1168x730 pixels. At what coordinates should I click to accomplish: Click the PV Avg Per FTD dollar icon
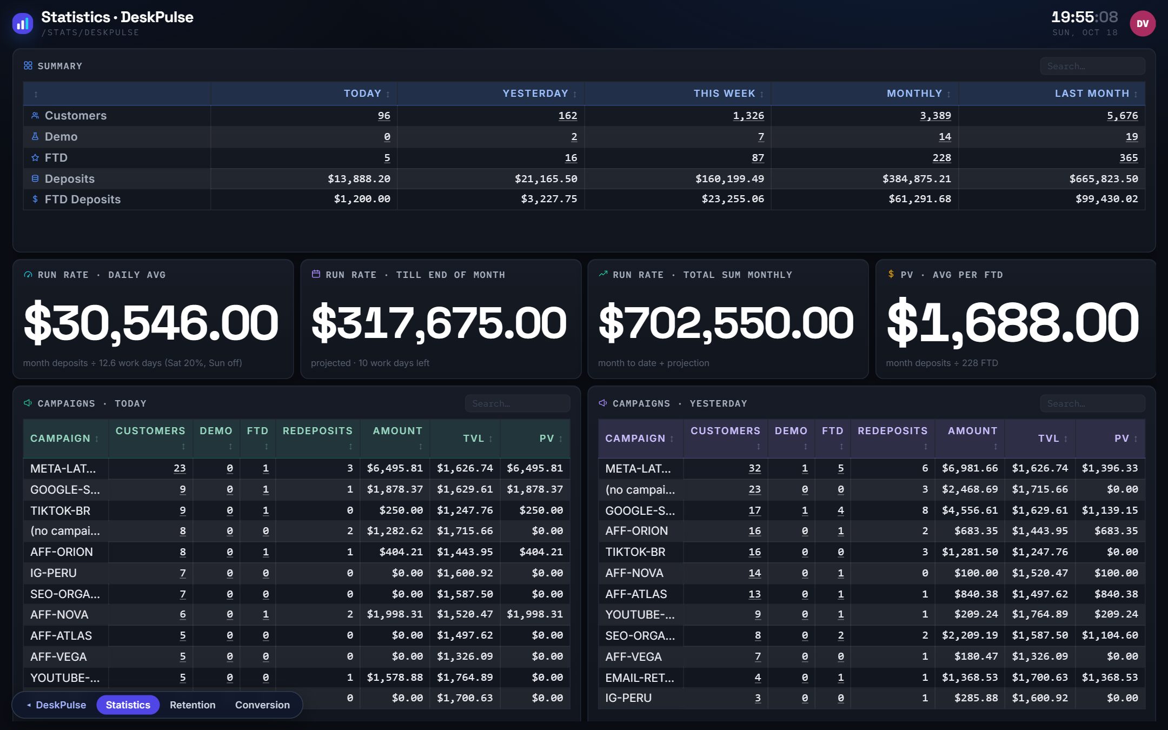point(891,274)
